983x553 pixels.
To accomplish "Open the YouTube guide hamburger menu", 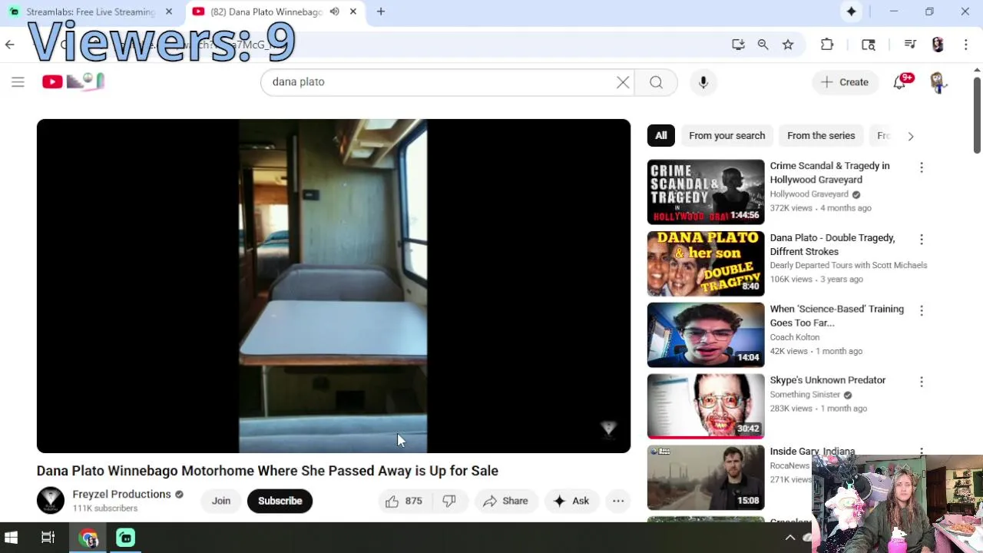I will (x=18, y=82).
